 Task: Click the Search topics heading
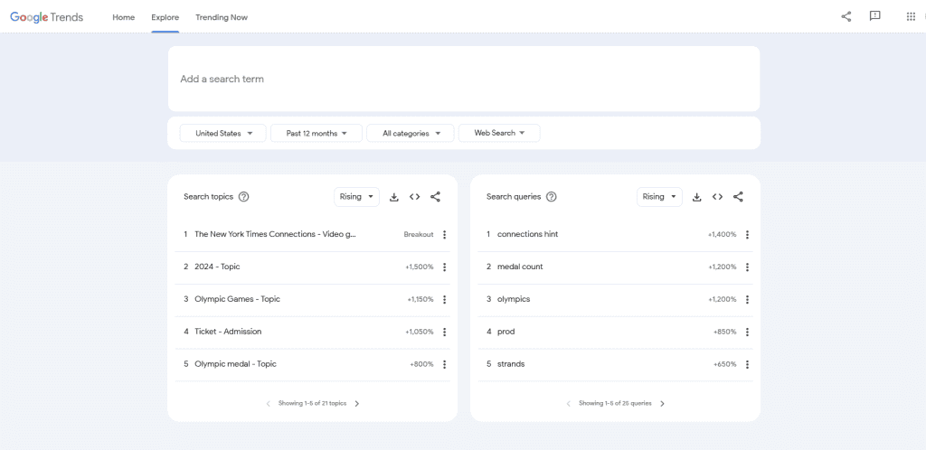[x=209, y=197]
